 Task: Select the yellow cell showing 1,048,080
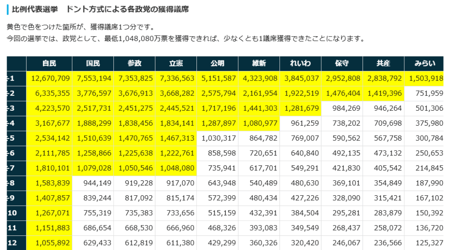coord(176,168)
